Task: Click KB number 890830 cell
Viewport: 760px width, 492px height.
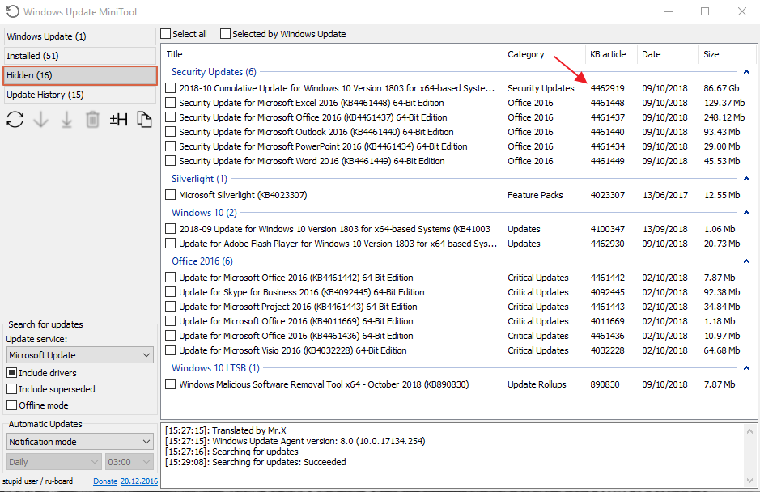Action: pos(605,384)
